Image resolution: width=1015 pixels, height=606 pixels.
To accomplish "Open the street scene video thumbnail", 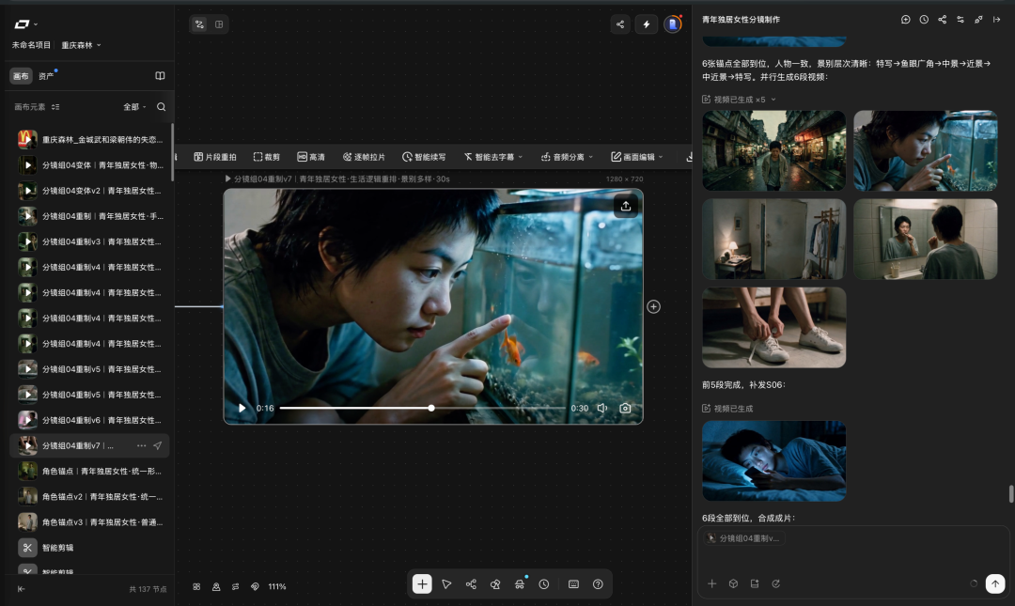I will pyautogui.click(x=773, y=150).
